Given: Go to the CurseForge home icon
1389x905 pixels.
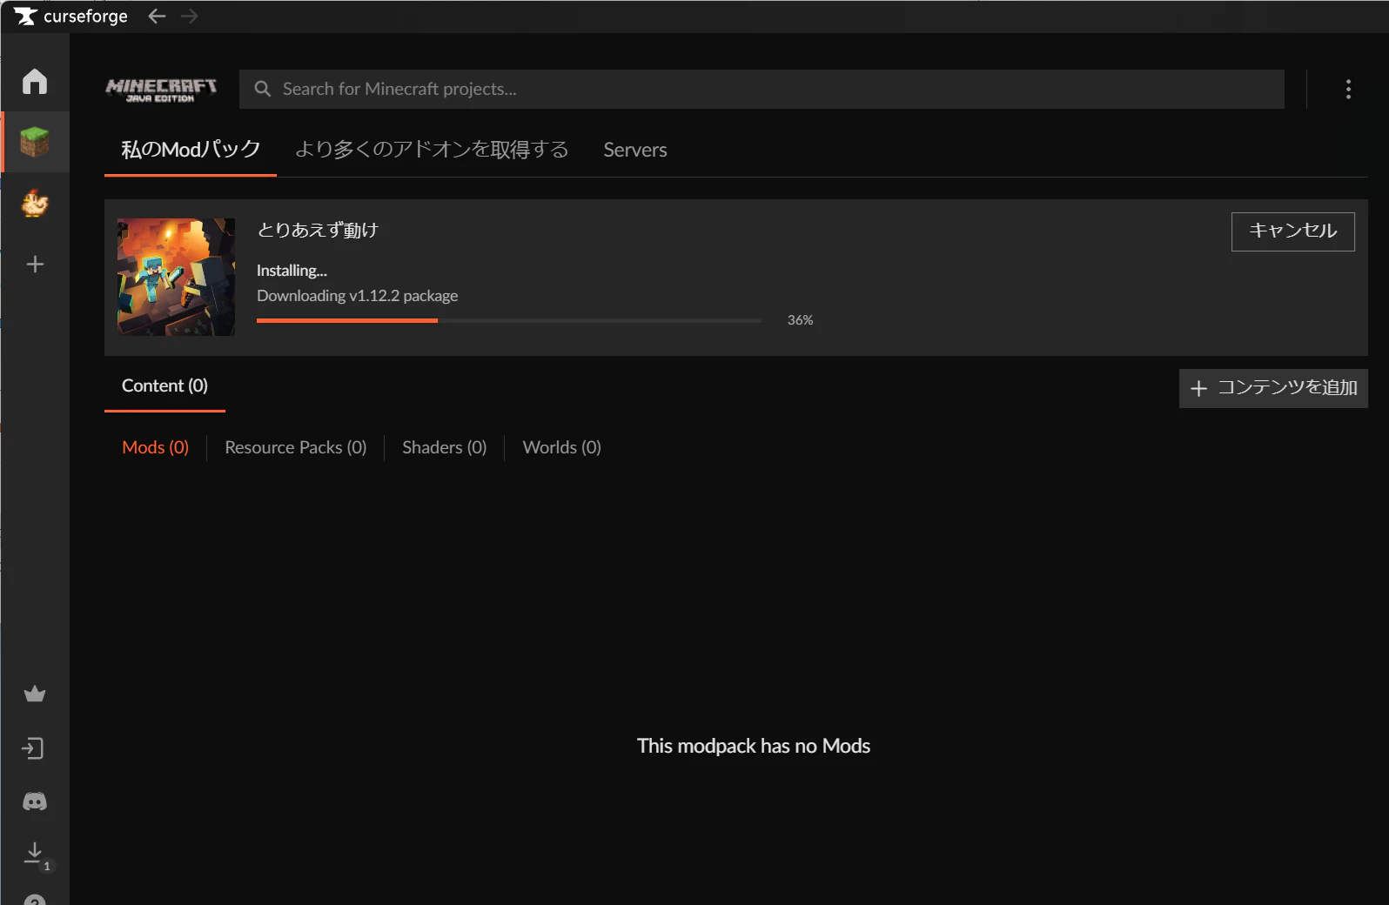Looking at the screenshot, I should pos(35,81).
